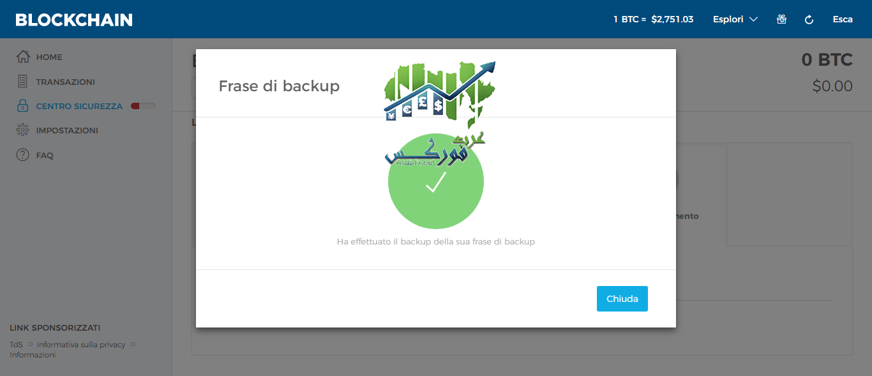Click the gift icon in header
This screenshot has height=376, width=872.
[x=781, y=19]
